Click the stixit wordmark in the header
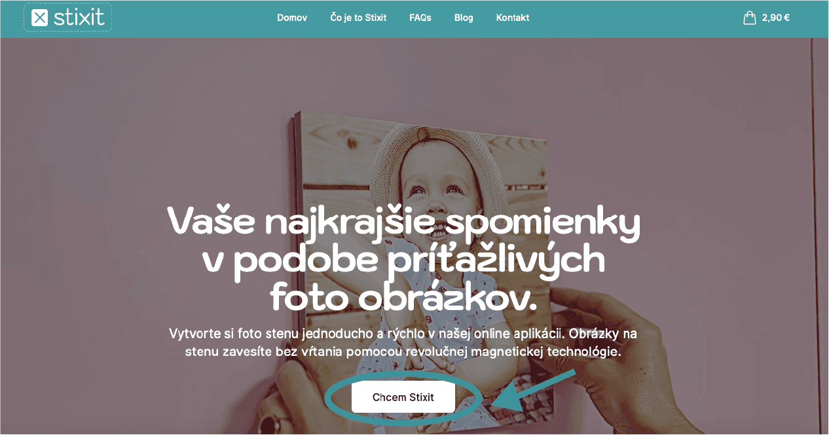This screenshot has height=435, width=829. [79, 17]
